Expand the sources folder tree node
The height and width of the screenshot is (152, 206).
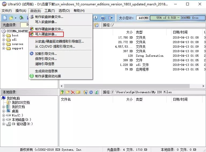click(3, 44)
